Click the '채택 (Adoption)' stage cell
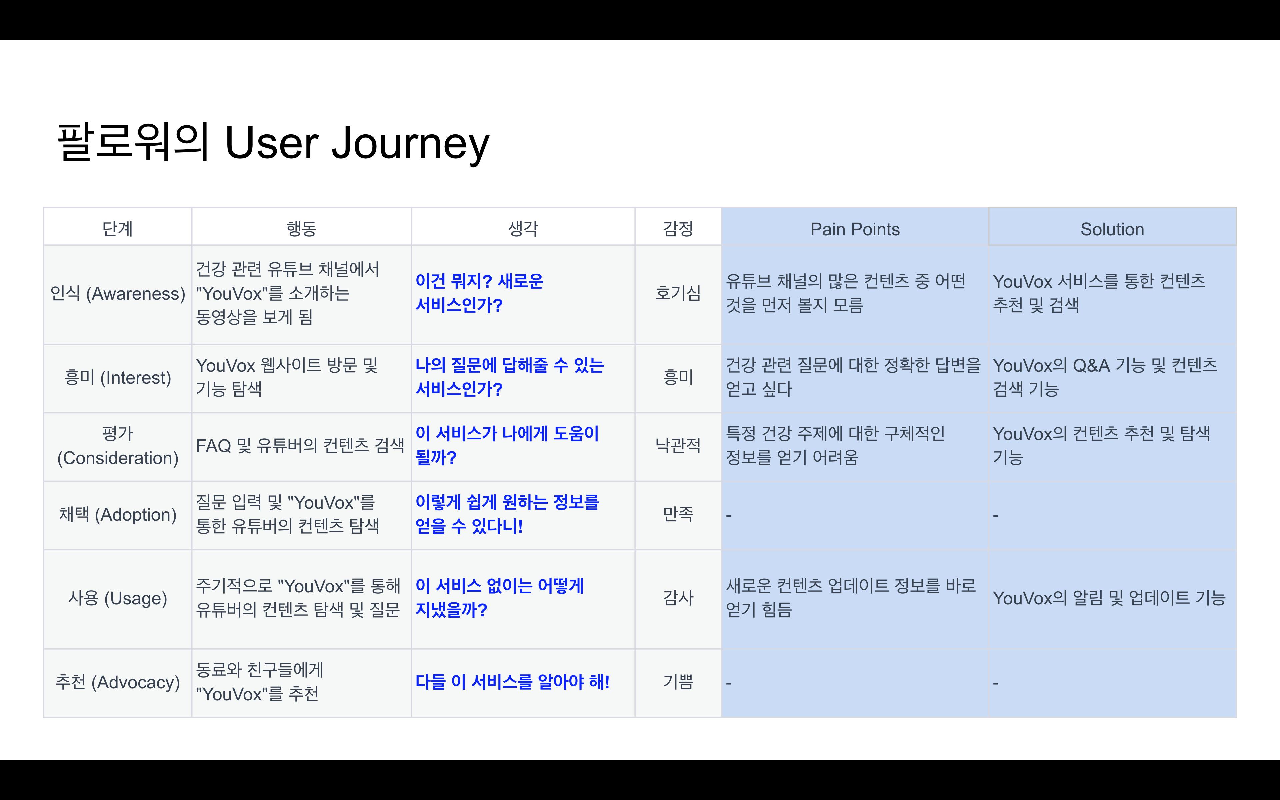 coord(117,515)
